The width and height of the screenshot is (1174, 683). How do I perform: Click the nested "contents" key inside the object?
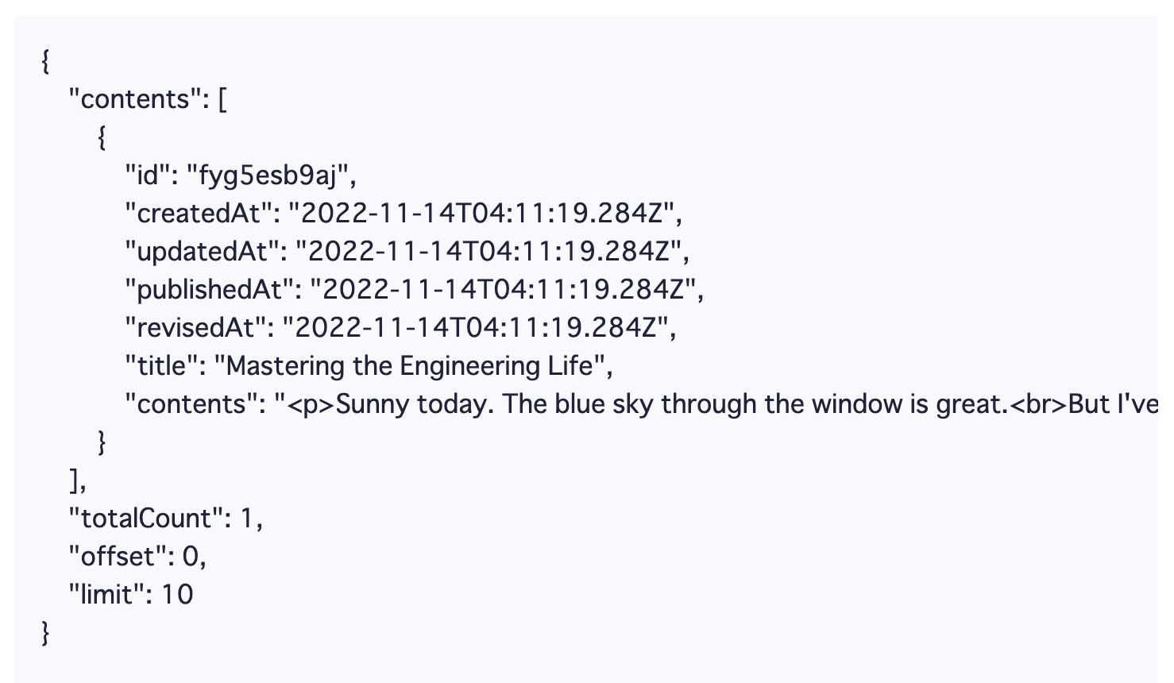pos(191,403)
